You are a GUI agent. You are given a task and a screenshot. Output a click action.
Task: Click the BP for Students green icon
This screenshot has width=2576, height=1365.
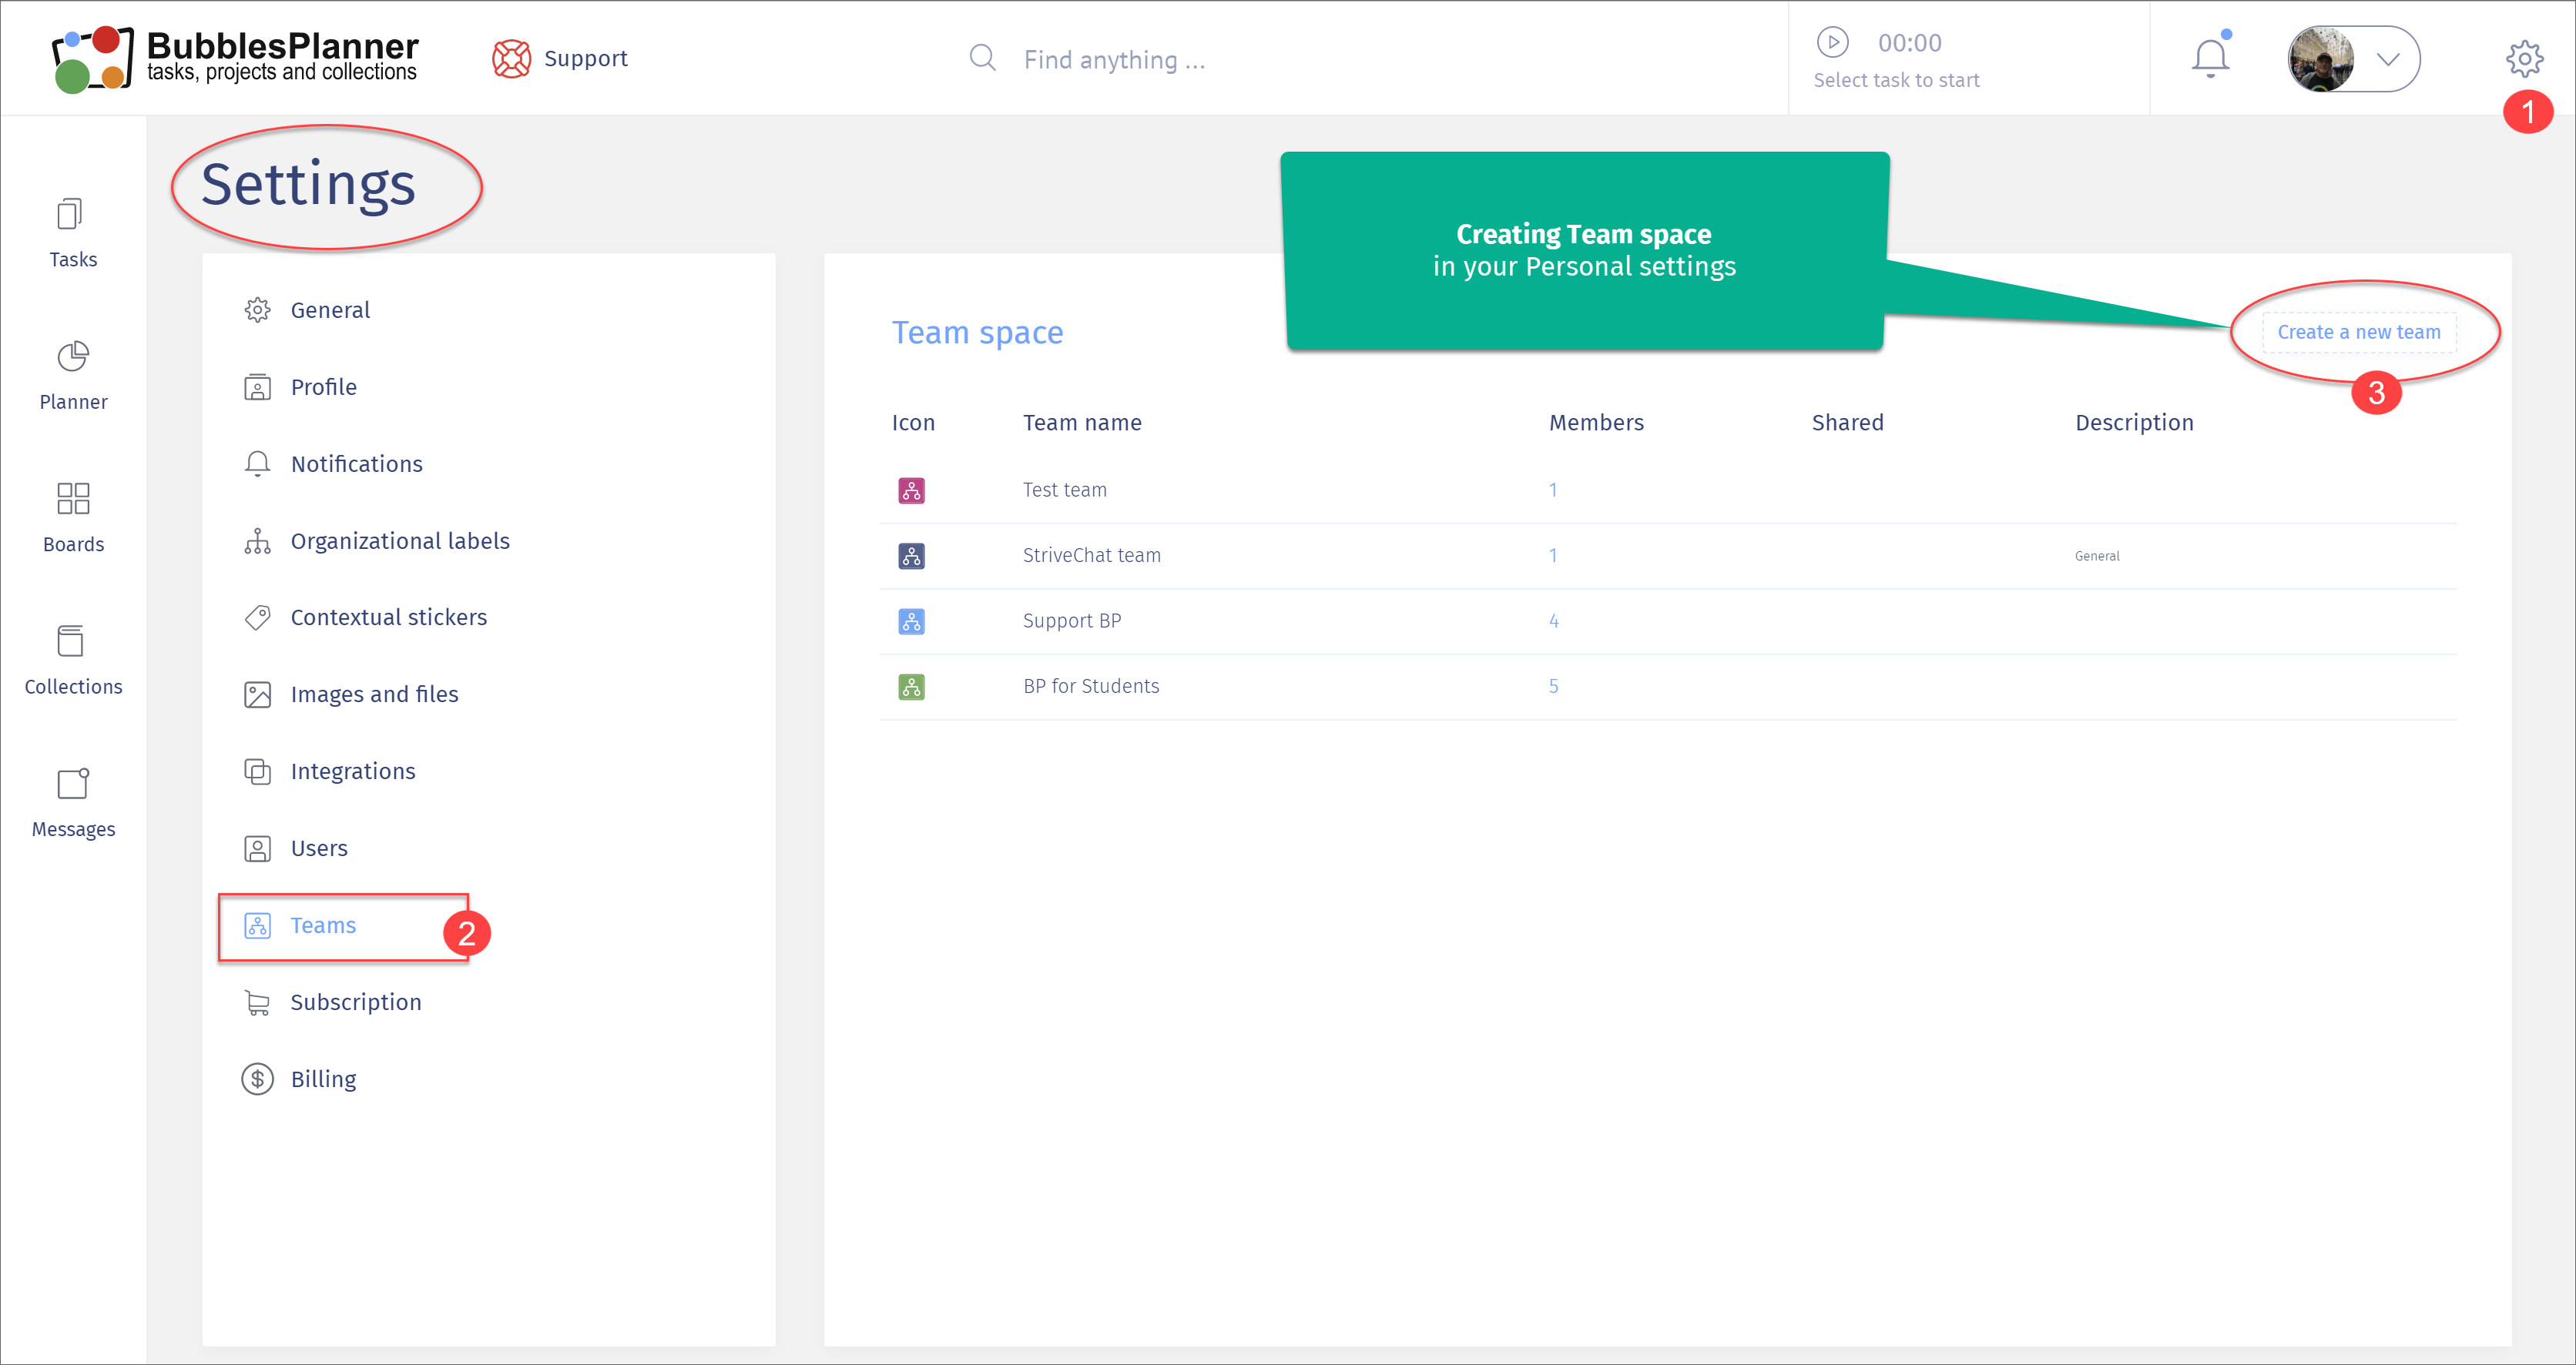[x=911, y=687]
